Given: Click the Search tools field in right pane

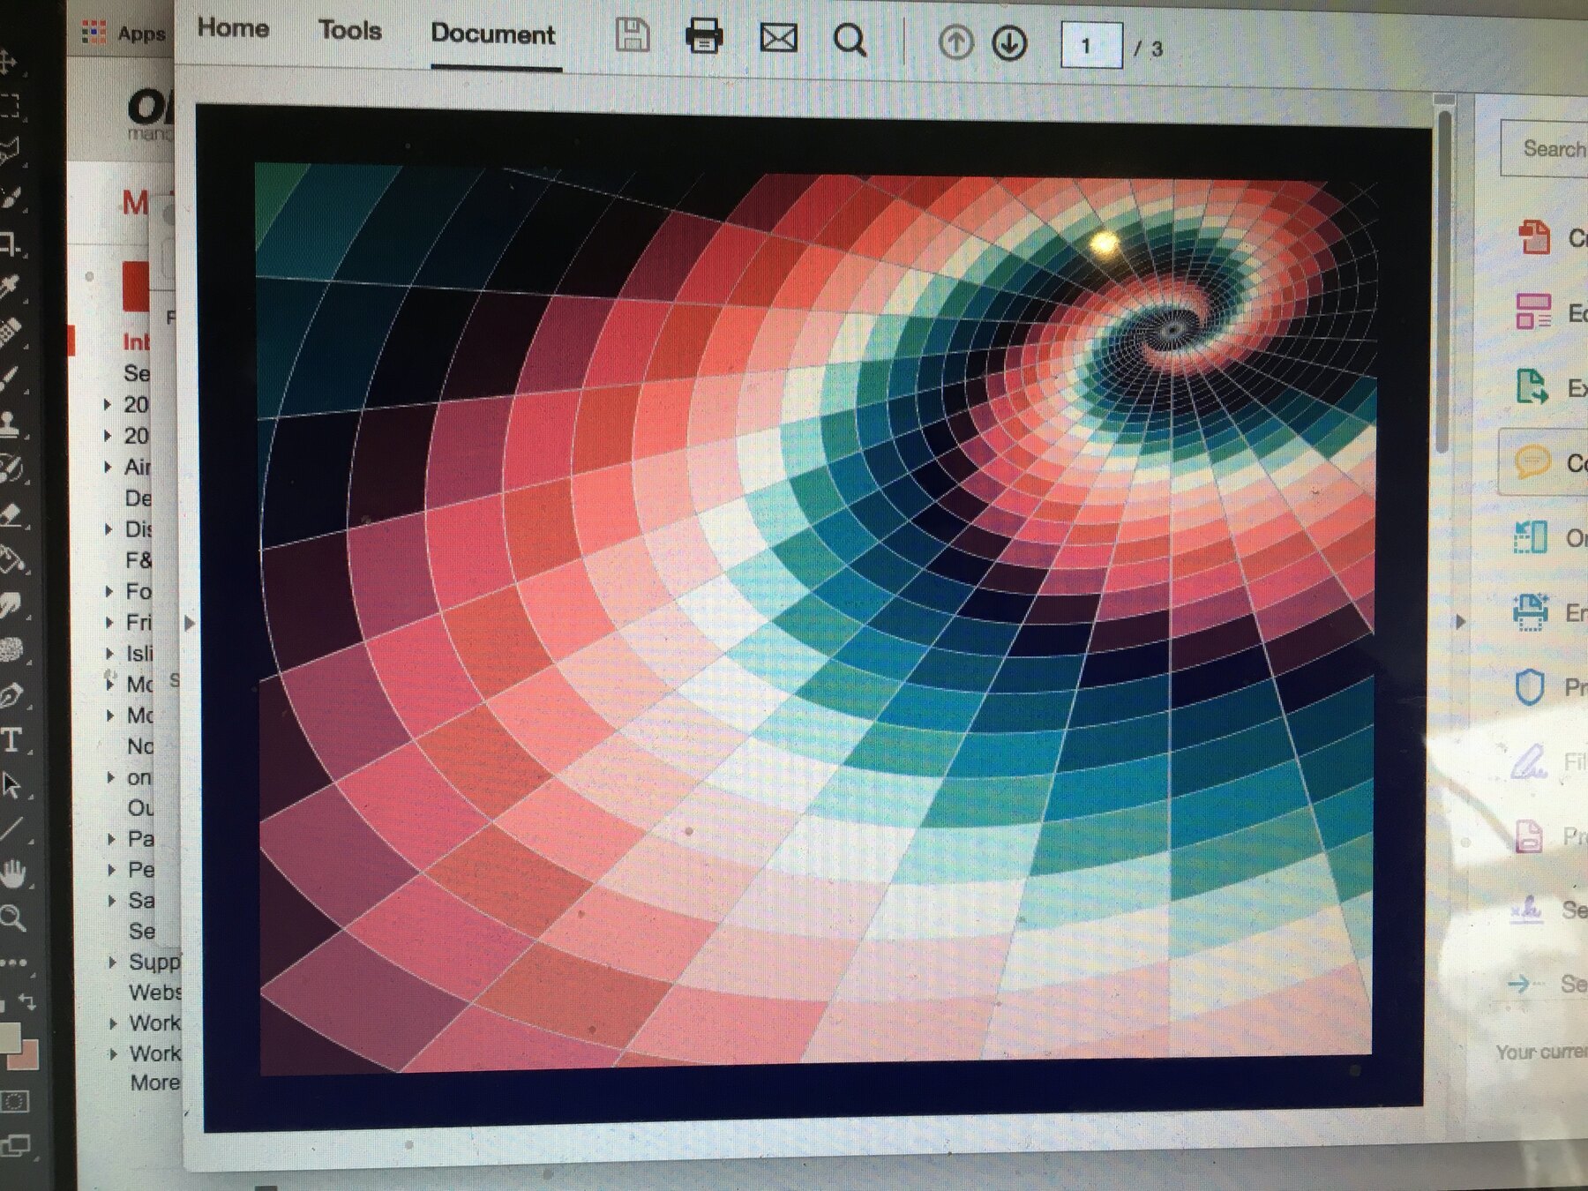Looking at the screenshot, I should point(1544,148).
